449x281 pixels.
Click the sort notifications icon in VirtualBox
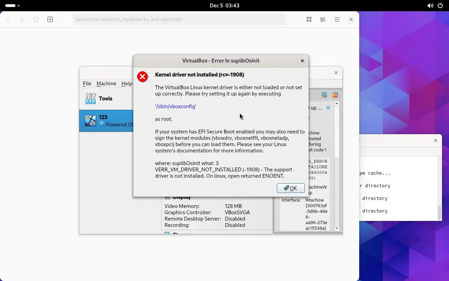[324, 95]
